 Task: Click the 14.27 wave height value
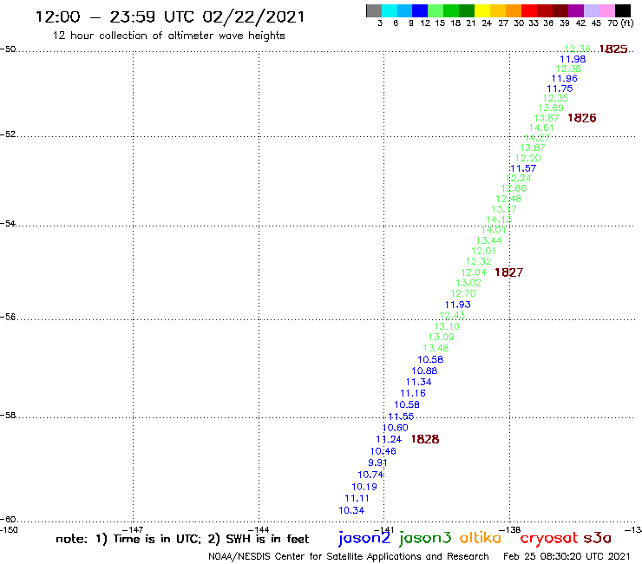[x=537, y=138]
